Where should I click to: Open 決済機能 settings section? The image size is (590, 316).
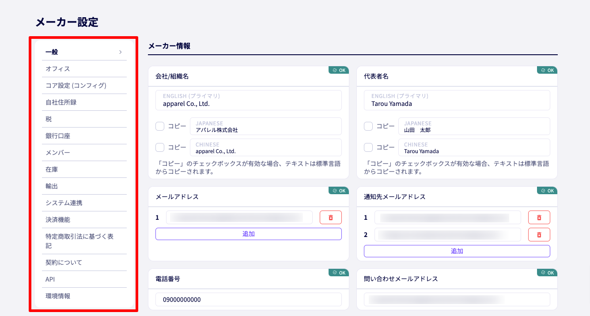[x=84, y=220]
